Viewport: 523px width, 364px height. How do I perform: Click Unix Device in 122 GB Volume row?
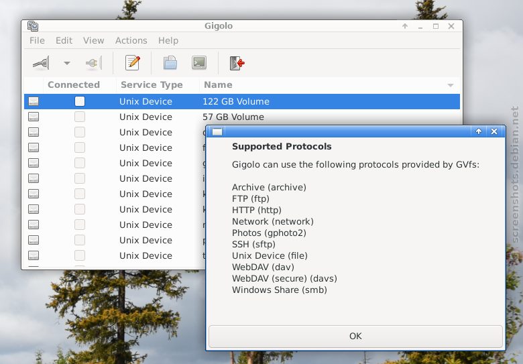pos(146,101)
